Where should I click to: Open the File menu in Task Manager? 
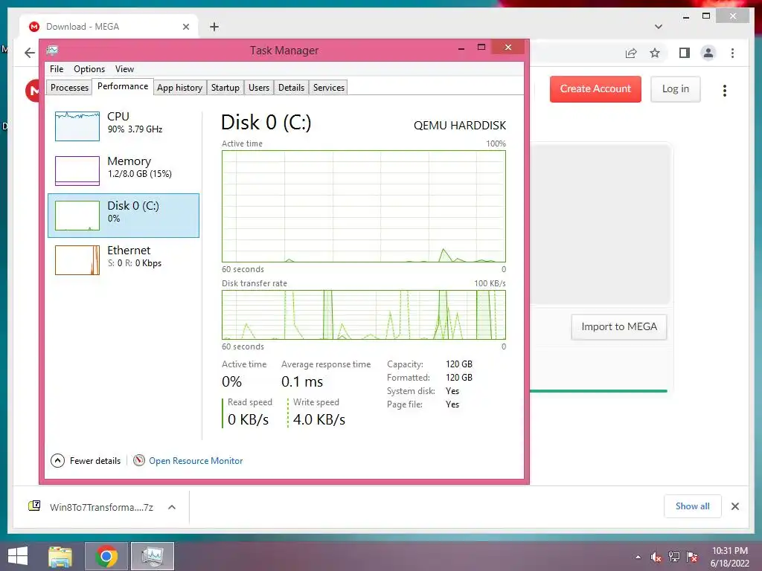click(x=57, y=69)
